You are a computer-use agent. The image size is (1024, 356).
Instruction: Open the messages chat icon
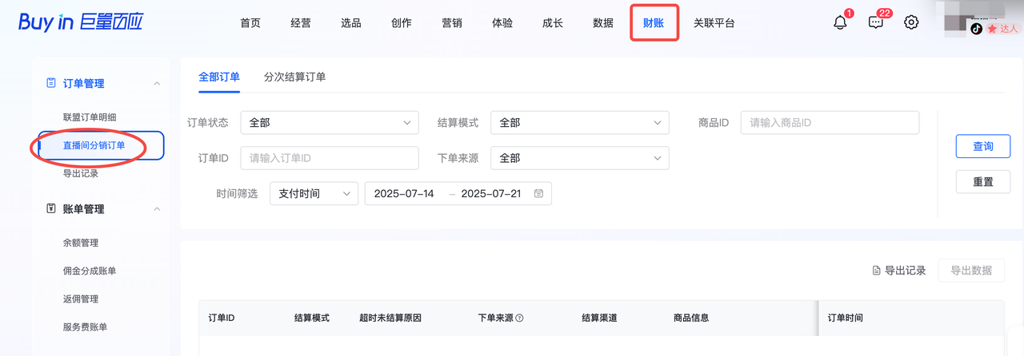tap(876, 23)
